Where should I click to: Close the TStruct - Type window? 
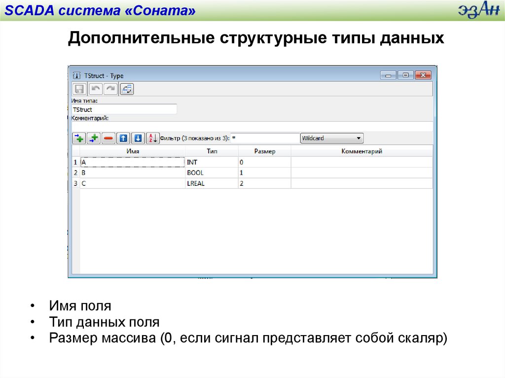point(423,75)
